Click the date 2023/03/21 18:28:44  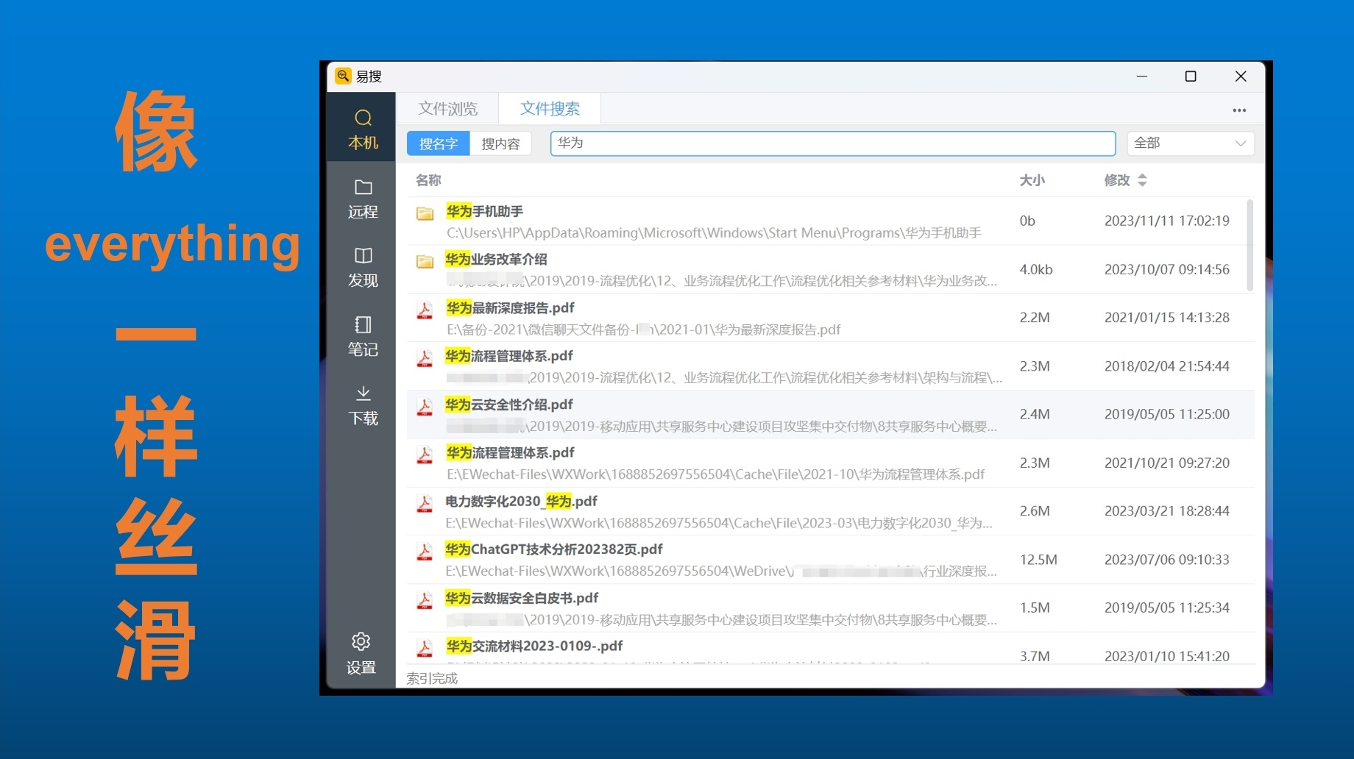tap(1166, 511)
